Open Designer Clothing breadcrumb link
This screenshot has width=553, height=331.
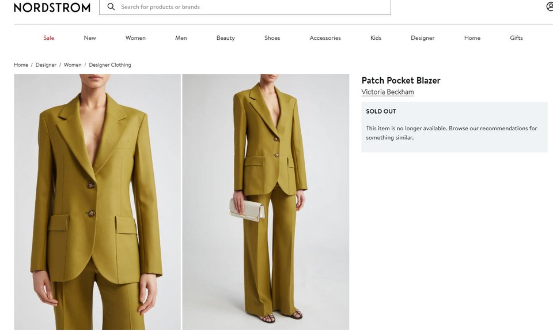pos(110,65)
